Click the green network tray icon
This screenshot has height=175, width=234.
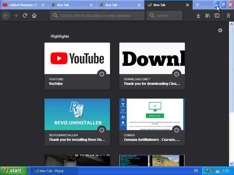point(212,171)
